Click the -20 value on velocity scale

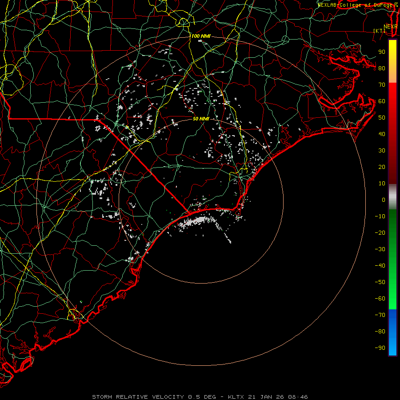click(x=380, y=233)
